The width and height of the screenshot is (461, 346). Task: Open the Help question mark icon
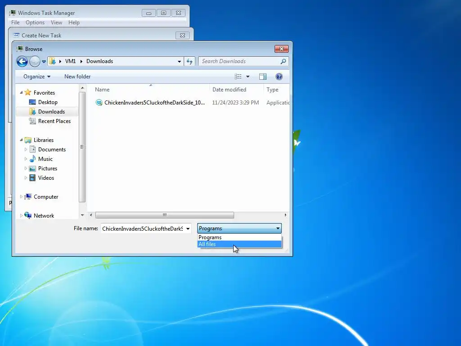(x=279, y=77)
